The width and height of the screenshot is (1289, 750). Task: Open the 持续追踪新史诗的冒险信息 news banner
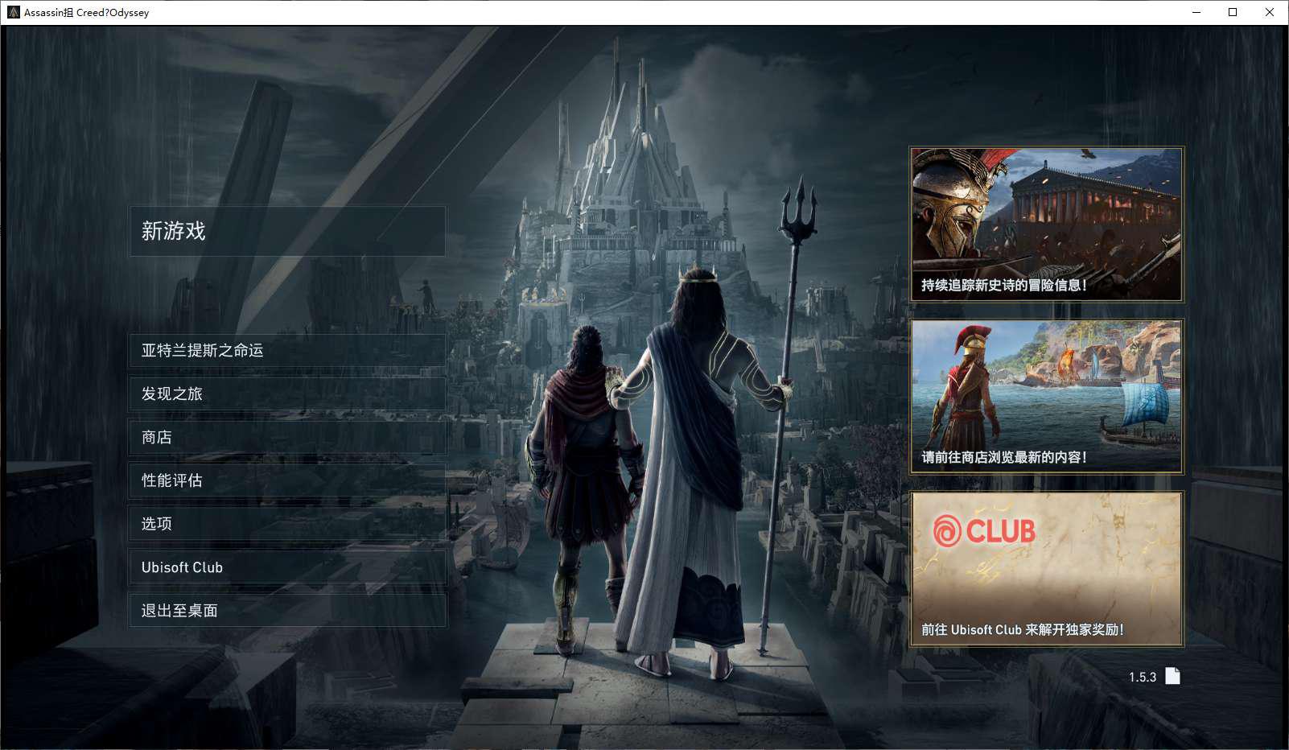tap(1047, 225)
